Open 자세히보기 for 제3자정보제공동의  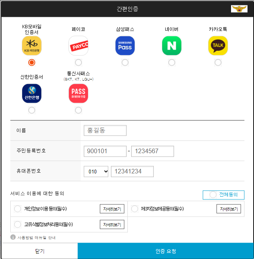click(x=229, y=209)
